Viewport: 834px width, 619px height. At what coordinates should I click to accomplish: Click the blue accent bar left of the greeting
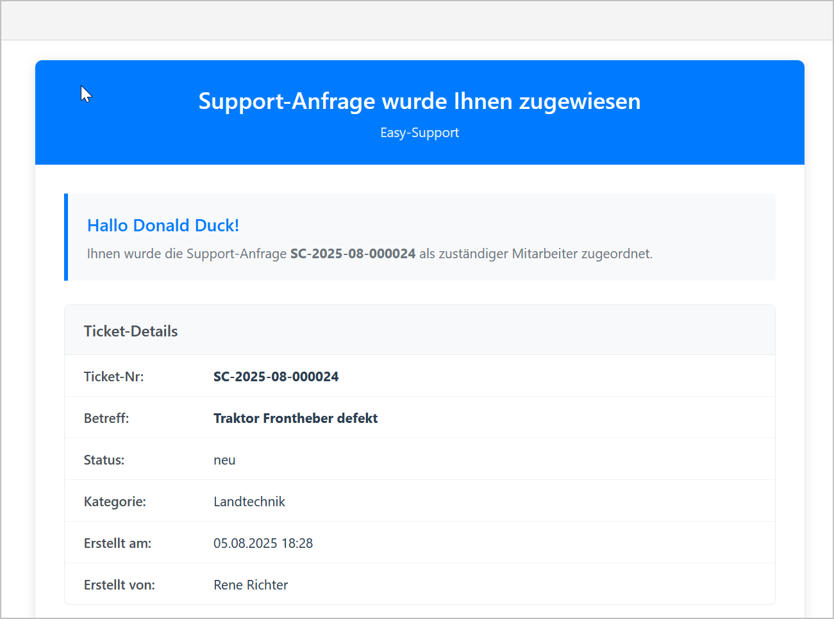point(66,237)
